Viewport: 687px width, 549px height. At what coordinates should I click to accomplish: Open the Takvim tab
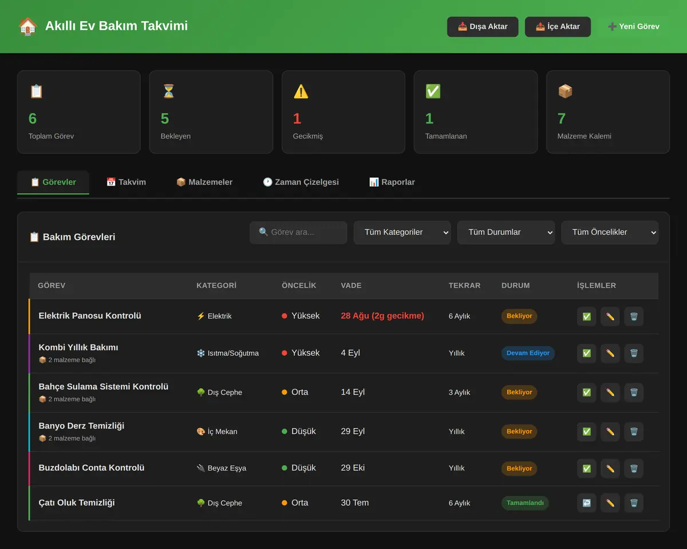126,182
